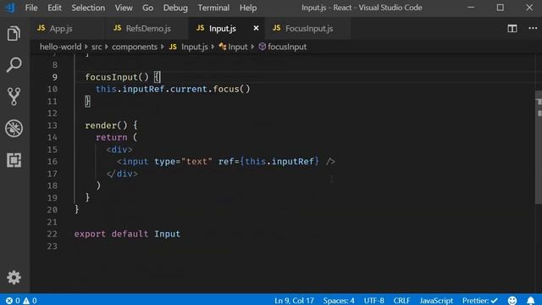
Task: Close the Input.js tab
Action: (256, 28)
